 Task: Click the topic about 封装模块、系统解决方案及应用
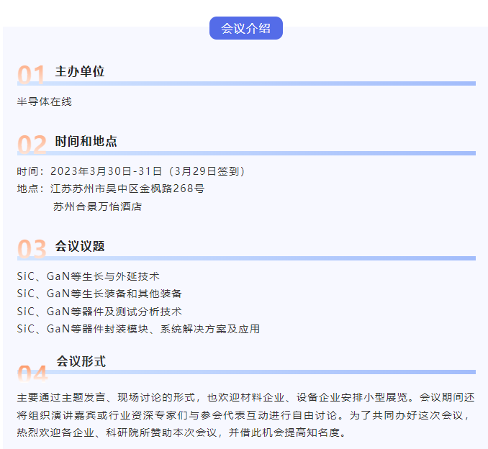[x=138, y=329]
